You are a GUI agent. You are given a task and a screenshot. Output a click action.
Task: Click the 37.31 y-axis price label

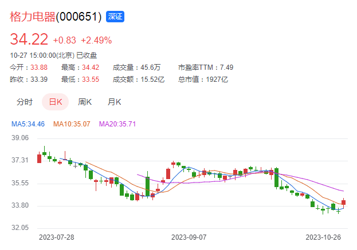click(x=20, y=160)
